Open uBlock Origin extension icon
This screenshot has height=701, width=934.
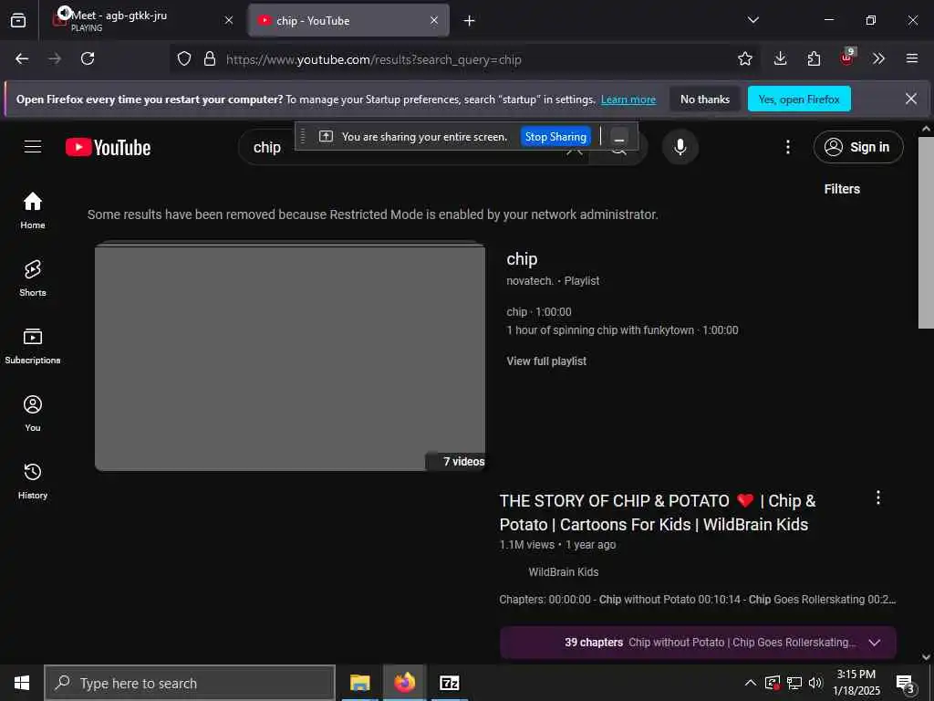(x=847, y=58)
